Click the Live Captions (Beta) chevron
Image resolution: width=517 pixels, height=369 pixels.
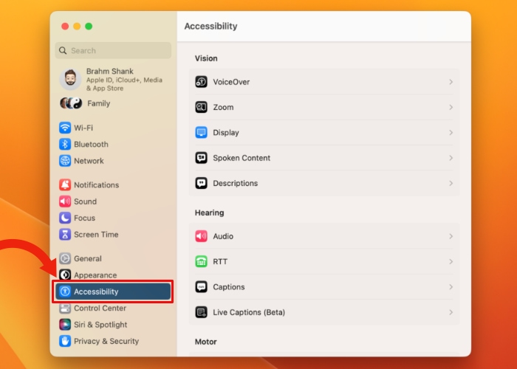451,312
